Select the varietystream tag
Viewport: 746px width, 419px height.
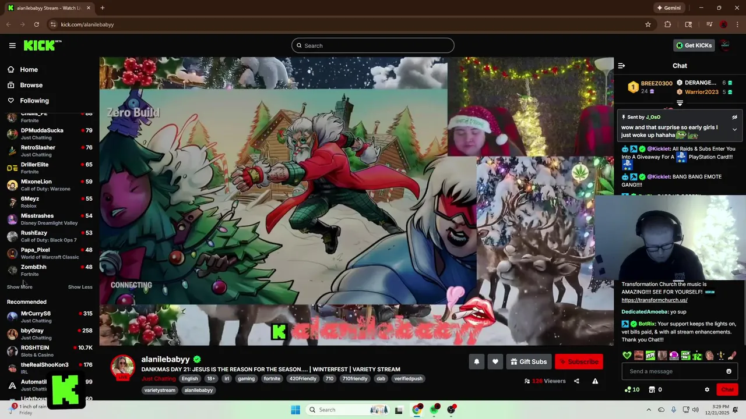click(160, 390)
